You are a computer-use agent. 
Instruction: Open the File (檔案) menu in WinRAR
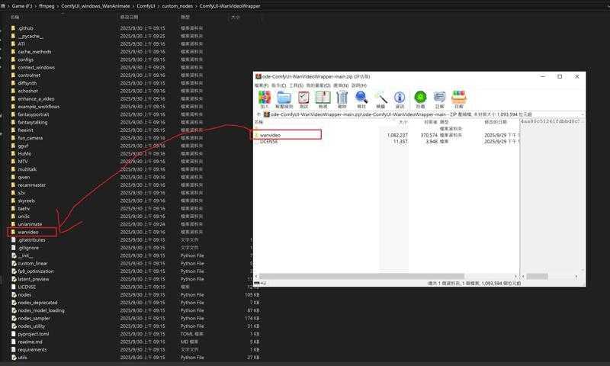pyautogui.click(x=262, y=85)
